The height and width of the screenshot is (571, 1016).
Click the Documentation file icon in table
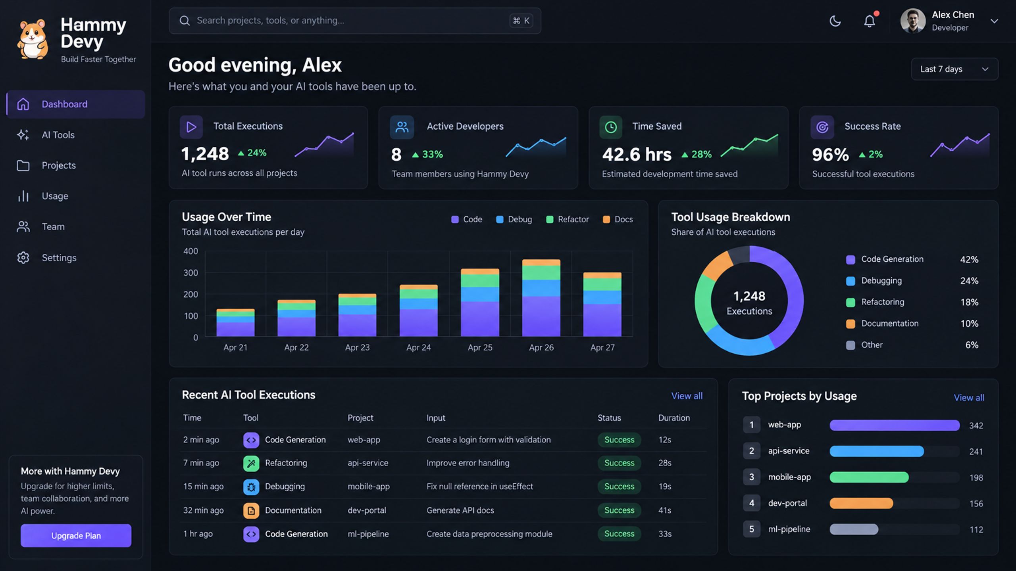click(x=251, y=511)
